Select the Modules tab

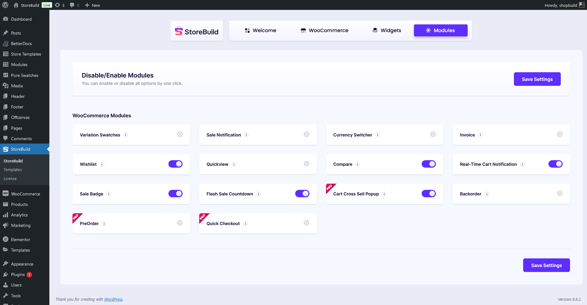(441, 31)
